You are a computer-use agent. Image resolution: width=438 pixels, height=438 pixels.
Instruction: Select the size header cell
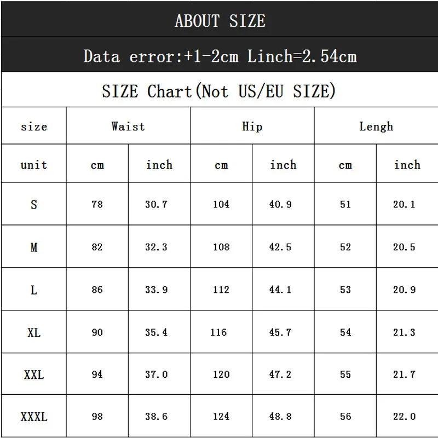[x=34, y=127]
